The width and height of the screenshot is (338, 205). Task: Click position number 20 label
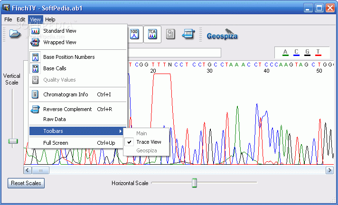point(153,71)
